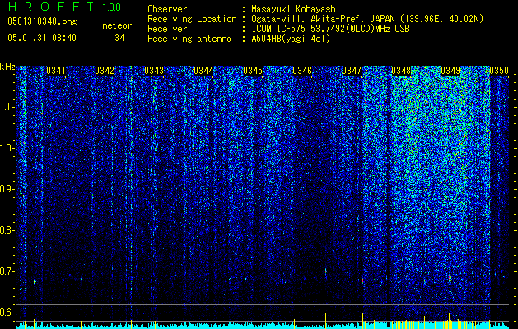Screen dimensions: 518x329
Task: Select the 0.7 kHz axis label
Action: (7, 271)
